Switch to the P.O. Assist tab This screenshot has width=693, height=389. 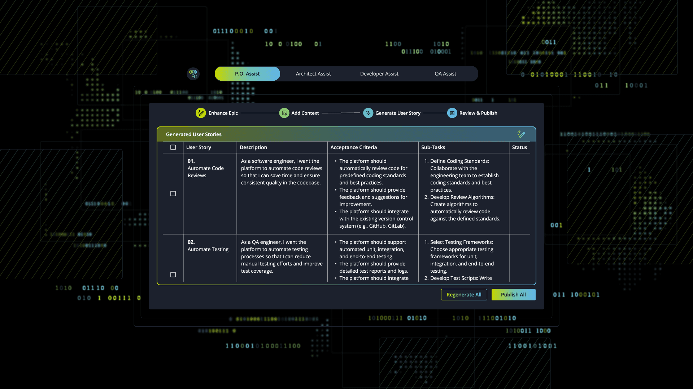tap(247, 74)
